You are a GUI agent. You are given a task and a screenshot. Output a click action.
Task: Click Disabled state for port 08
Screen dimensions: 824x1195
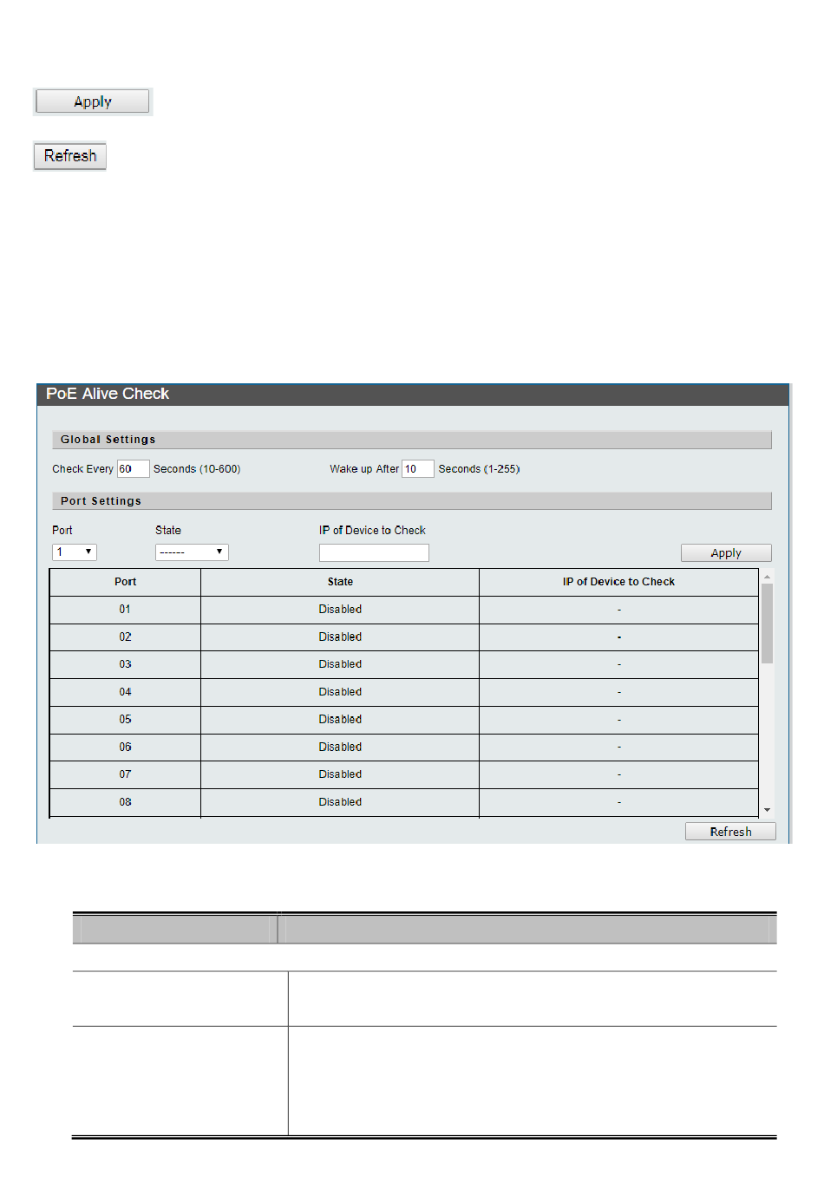click(340, 802)
